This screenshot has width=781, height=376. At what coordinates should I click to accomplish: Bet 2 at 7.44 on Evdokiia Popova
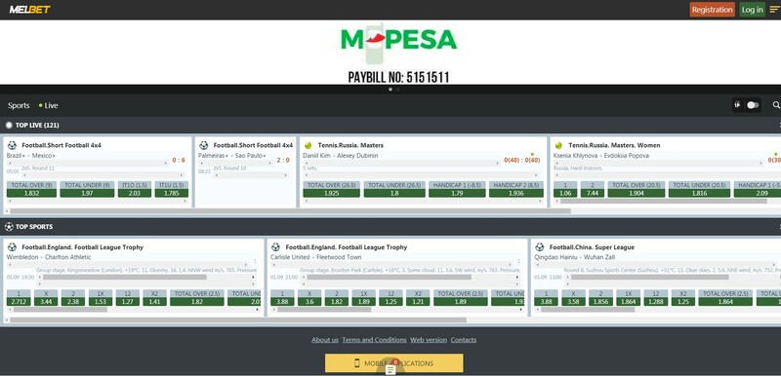593,189
